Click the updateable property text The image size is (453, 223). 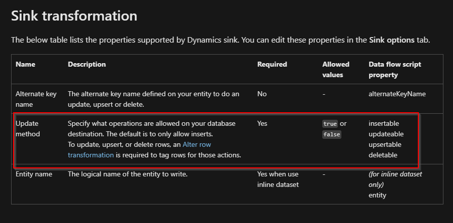point(386,134)
